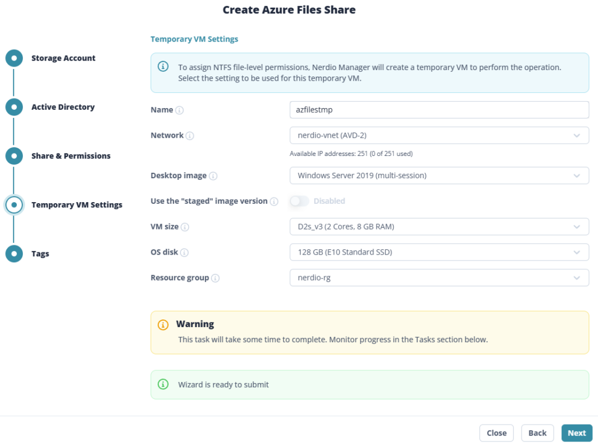598x445 pixels.
Task: Click the Warning heading text
Action: tap(195, 324)
